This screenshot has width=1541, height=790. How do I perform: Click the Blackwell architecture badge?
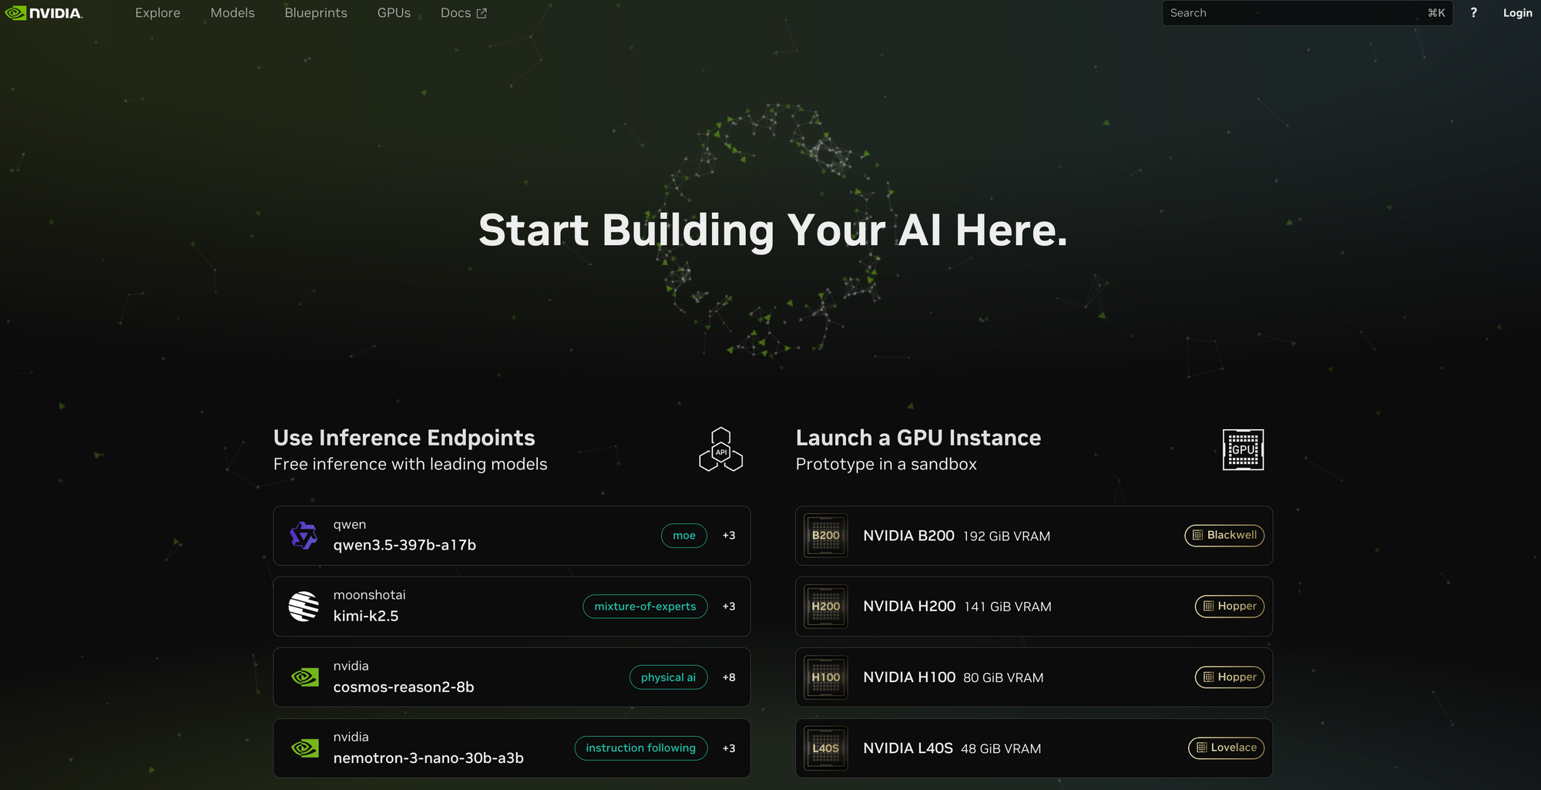[x=1224, y=536]
